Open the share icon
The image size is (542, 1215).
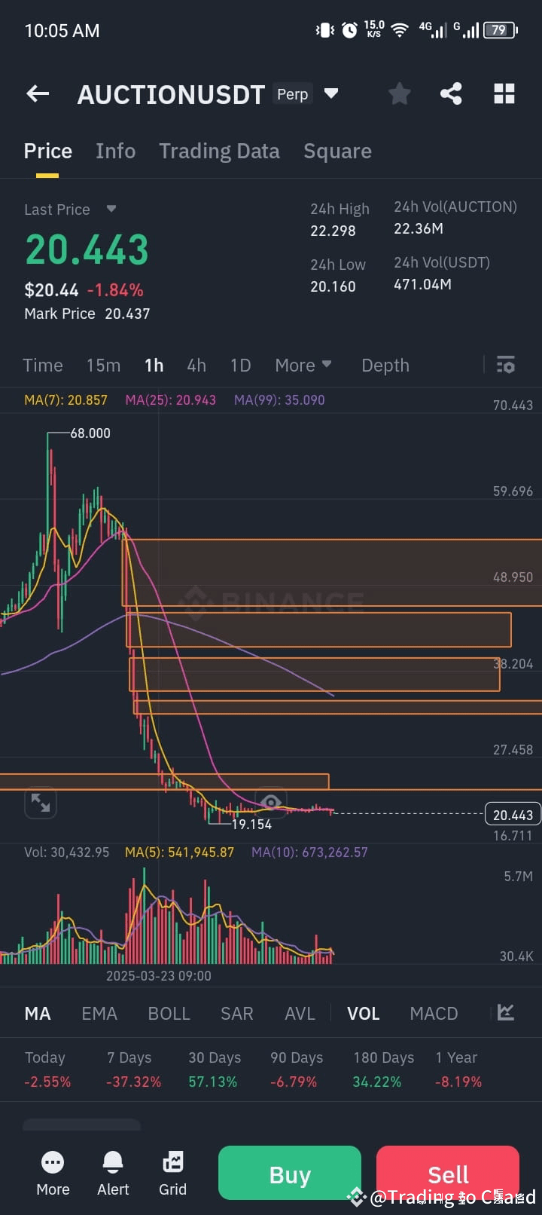coord(451,93)
